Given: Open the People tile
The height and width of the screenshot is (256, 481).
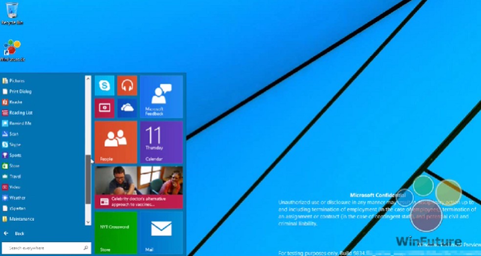Looking at the screenshot, I should coord(116,142).
